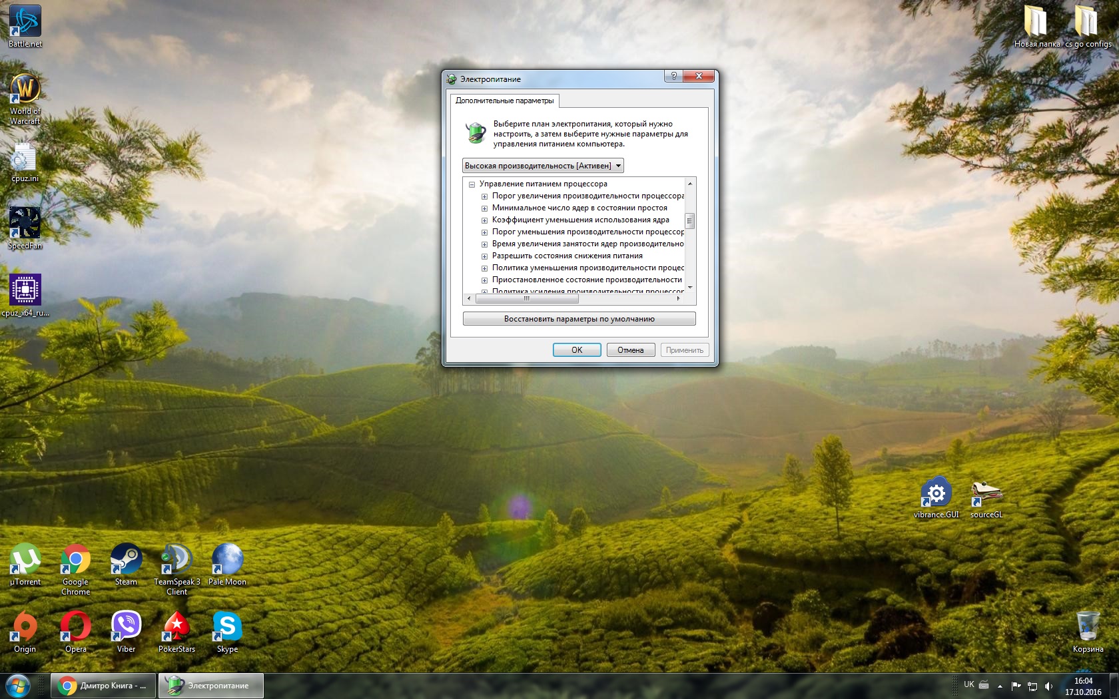Open the power plan dropdown list
The image size is (1119, 699).
pos(543,166)
